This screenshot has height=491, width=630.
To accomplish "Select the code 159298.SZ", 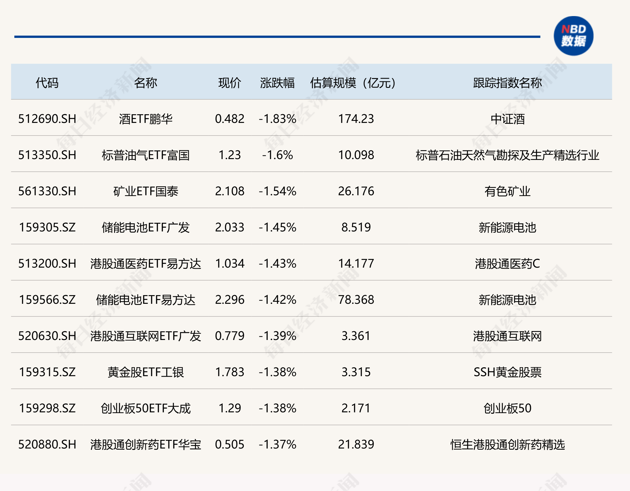I will [x=47, y=409].
